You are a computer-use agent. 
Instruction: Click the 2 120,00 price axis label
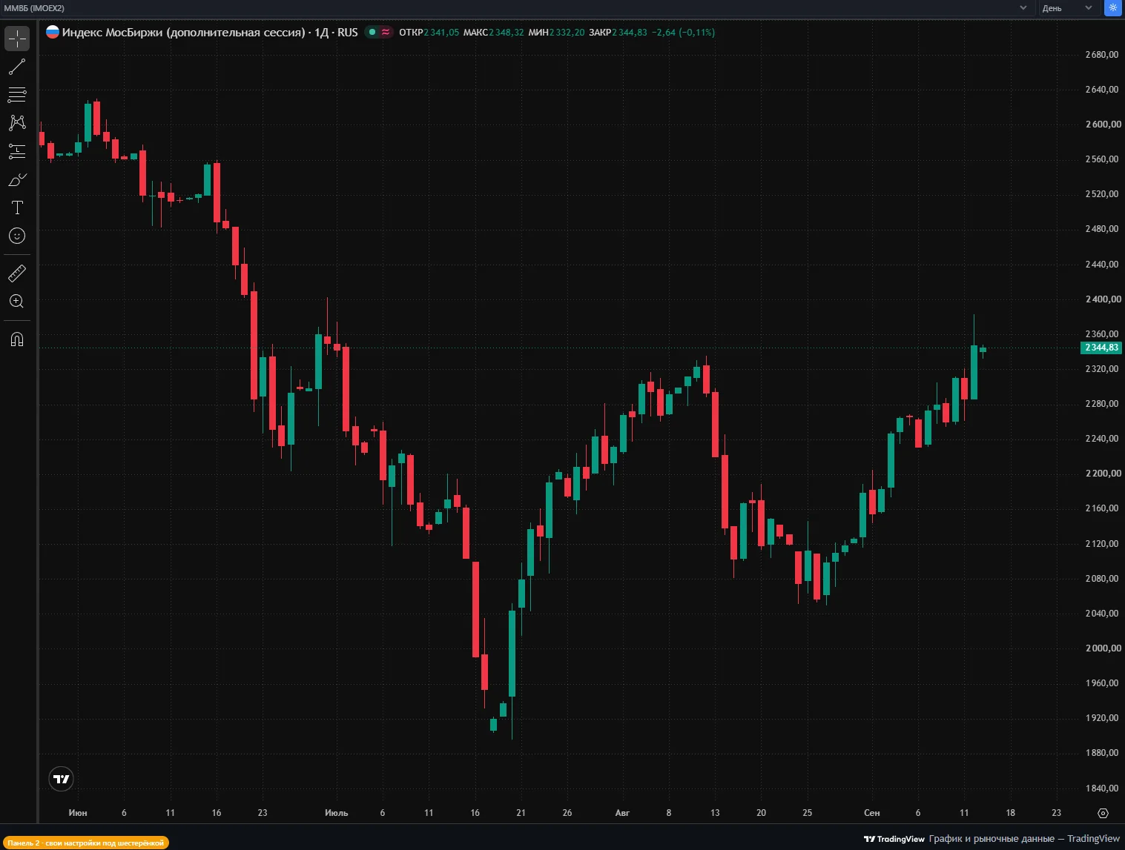tap(1102, 544)
